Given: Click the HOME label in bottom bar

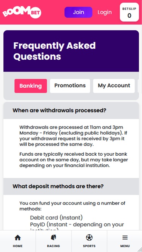Looking at the screenshot, I should pos(18,246).
